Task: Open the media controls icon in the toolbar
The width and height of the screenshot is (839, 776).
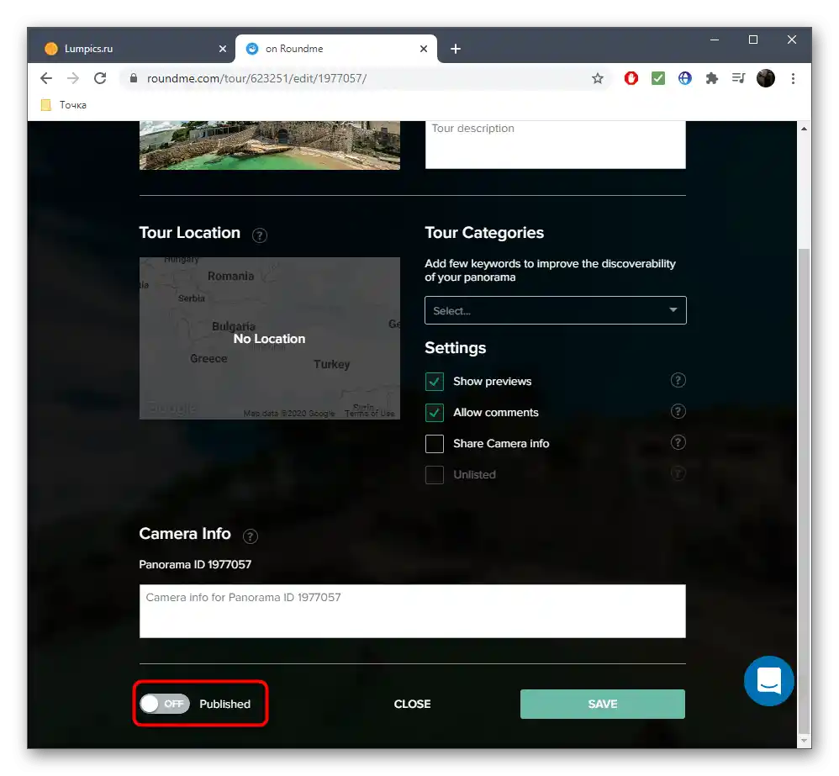Action: pos(738,79)
